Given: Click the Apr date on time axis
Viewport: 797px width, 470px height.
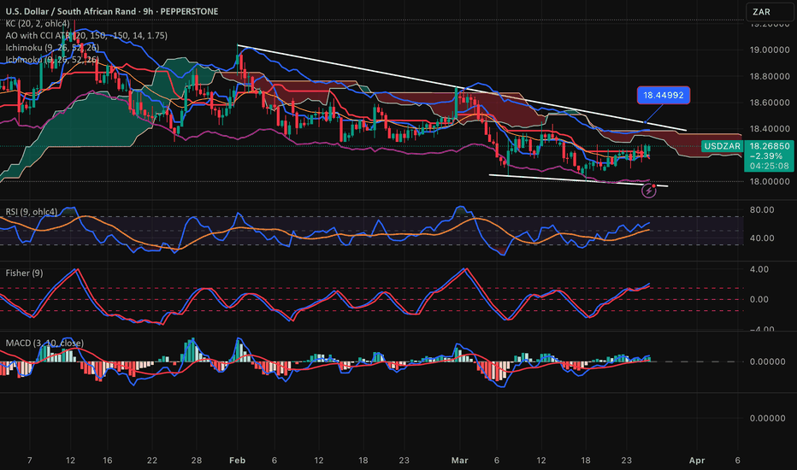Looking at the screenshot, I should 697,461.
